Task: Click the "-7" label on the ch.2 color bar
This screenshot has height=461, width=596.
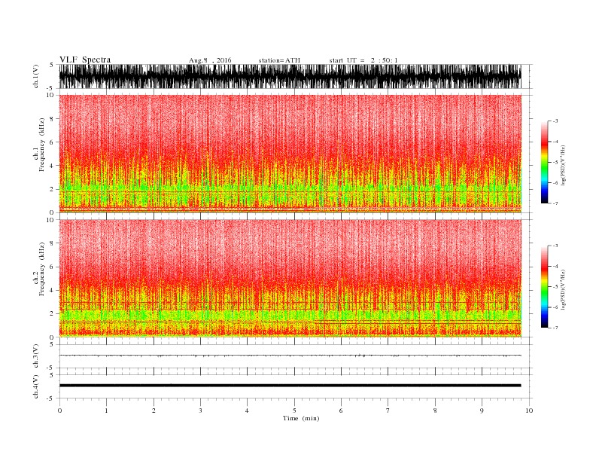Action: tap(555, 328)
